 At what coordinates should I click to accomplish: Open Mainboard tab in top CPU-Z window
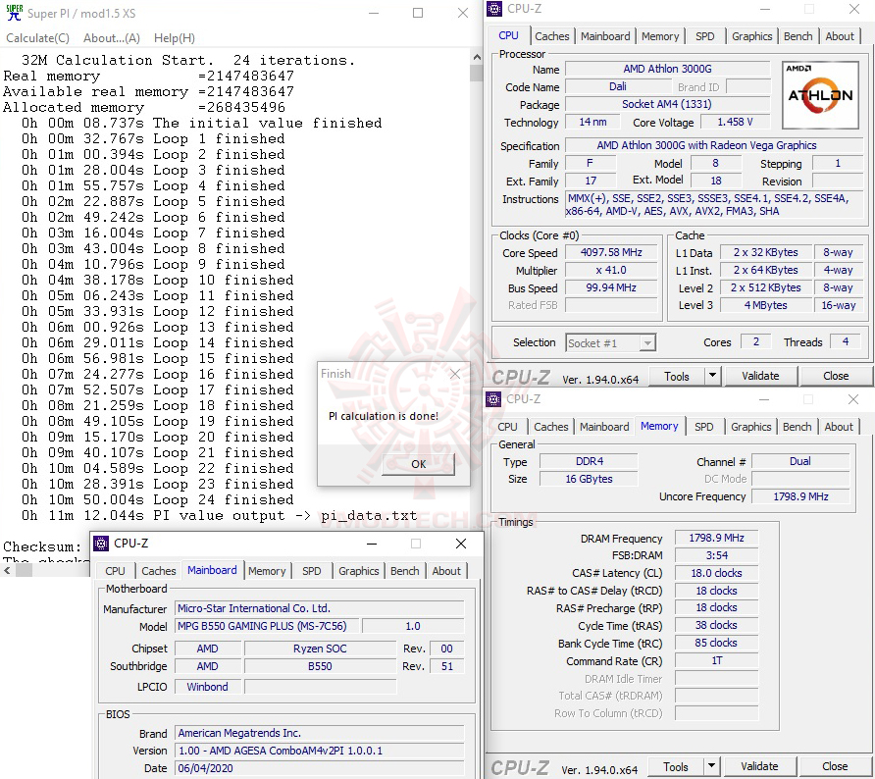[x=605, y=36]
